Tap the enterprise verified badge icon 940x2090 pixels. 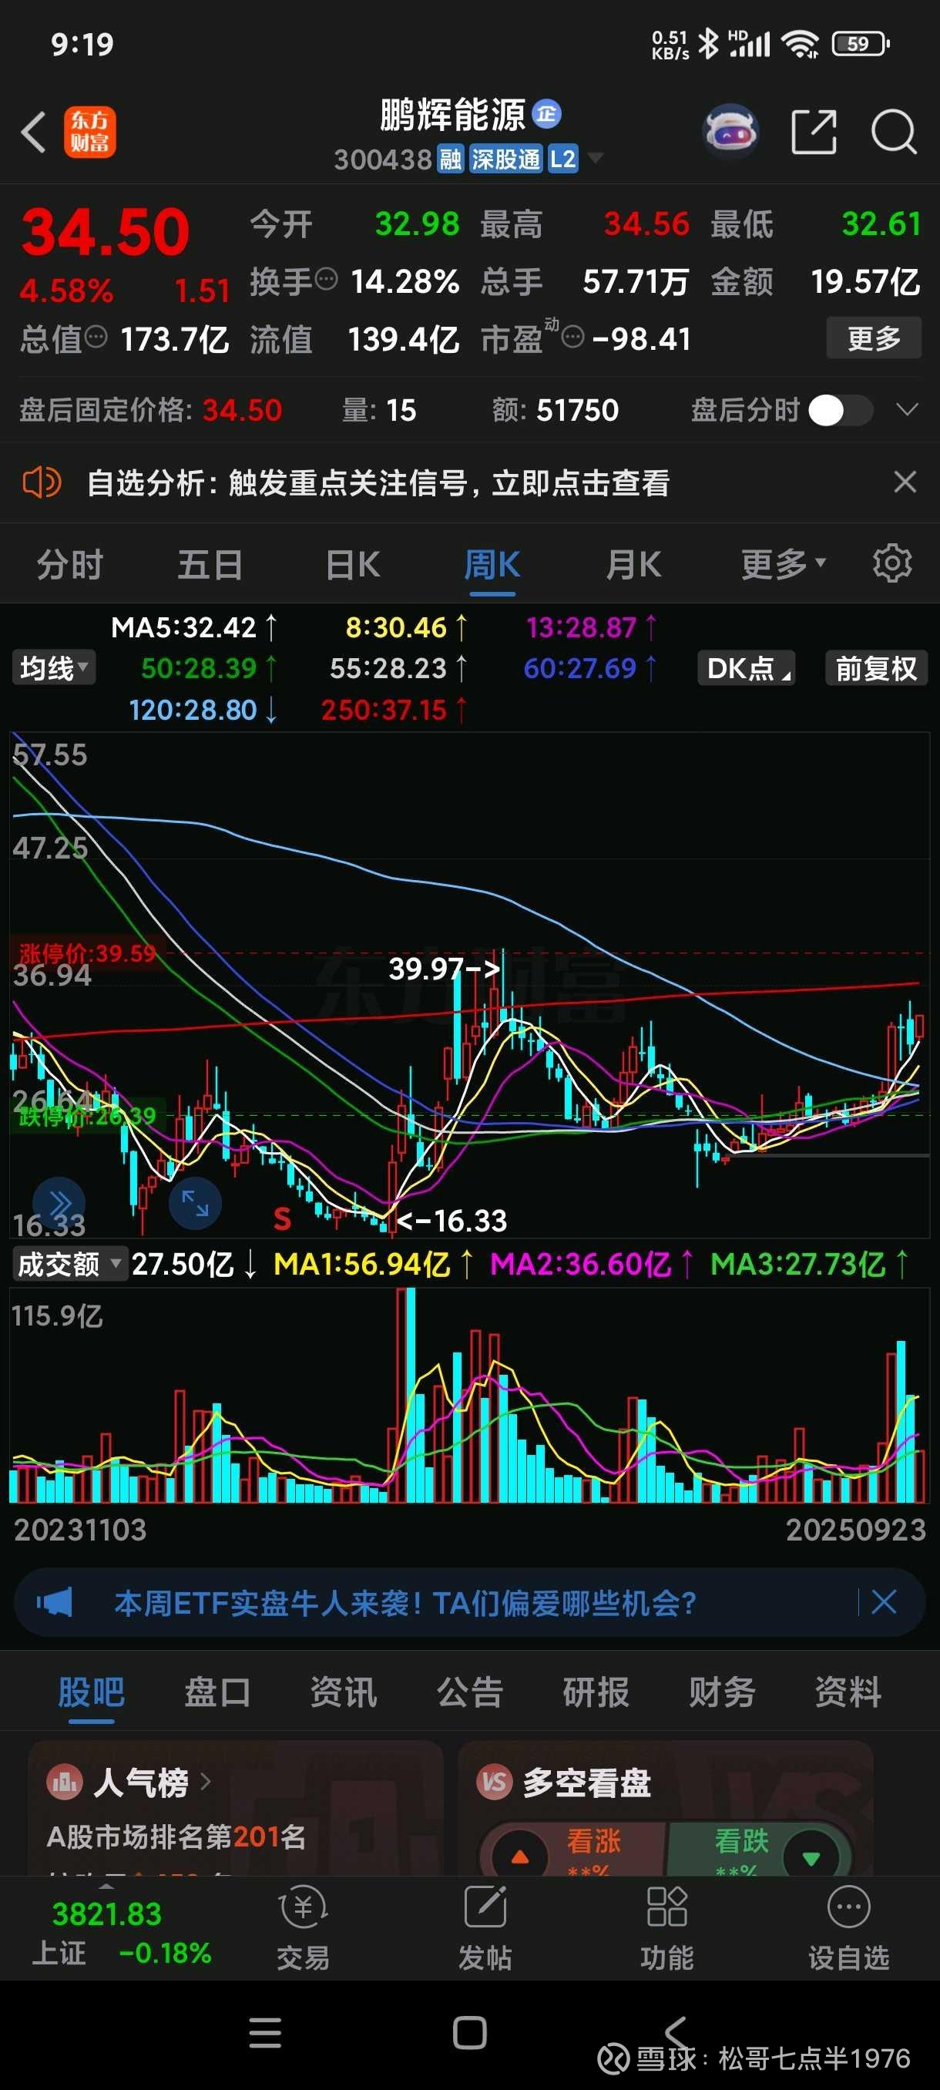[x=546, y=114]
